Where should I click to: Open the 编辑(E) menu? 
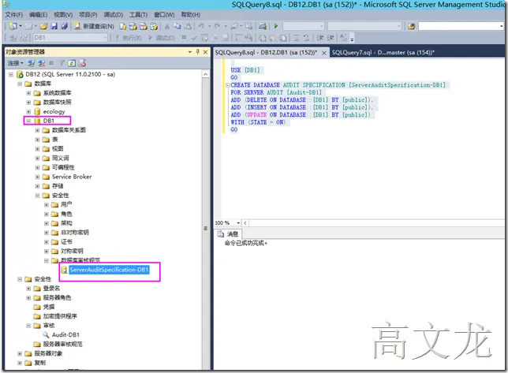[x=38, y=15]
